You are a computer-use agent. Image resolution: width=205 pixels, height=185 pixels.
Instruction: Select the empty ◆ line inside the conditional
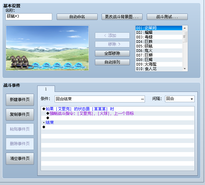click(118, 118)
